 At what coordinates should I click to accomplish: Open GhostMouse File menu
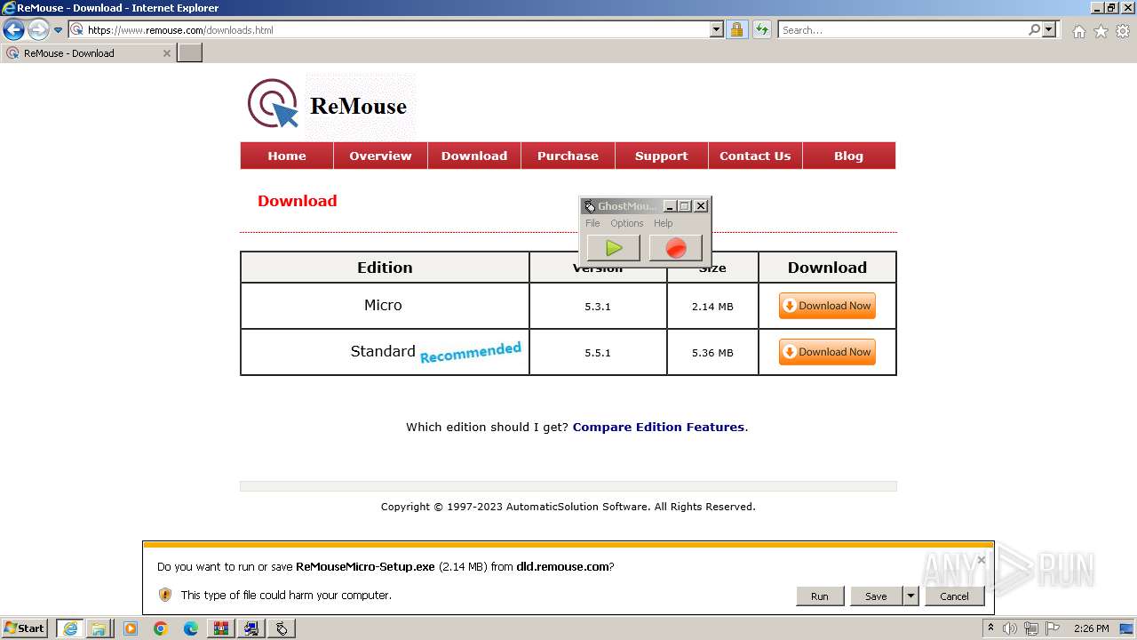(592, 223)
